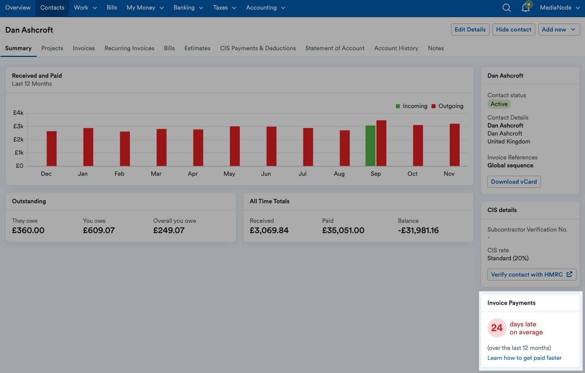
Task: Switch to the Invoices tab
Action: [84, 48]
